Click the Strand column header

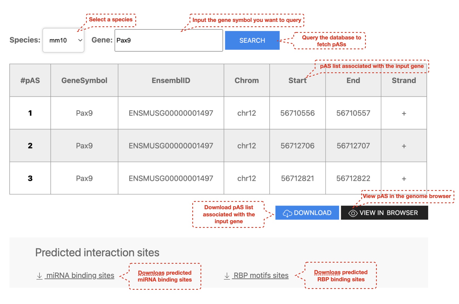[404, 81]
